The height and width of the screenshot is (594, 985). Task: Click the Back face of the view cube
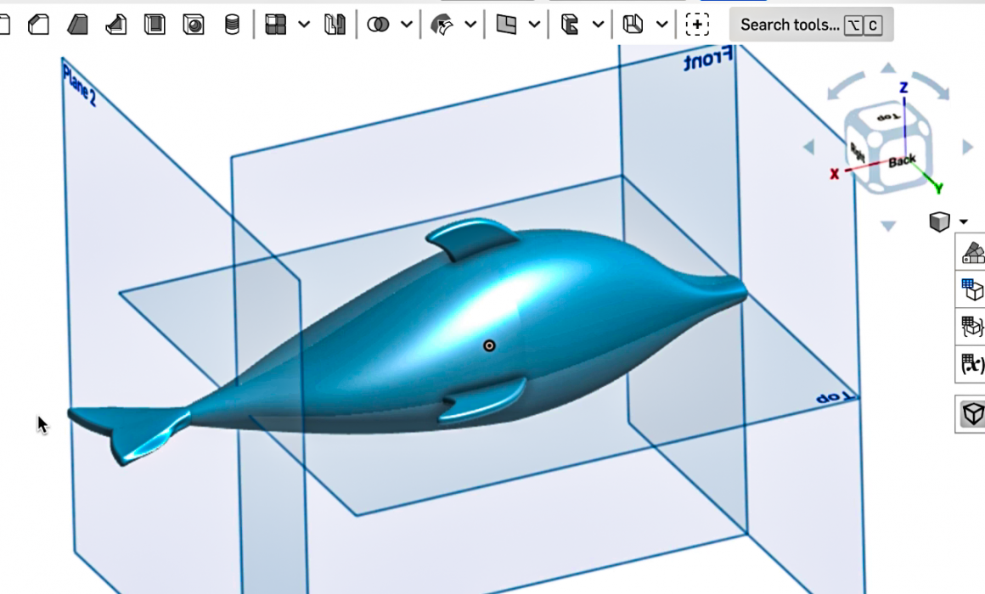(902, 160)
